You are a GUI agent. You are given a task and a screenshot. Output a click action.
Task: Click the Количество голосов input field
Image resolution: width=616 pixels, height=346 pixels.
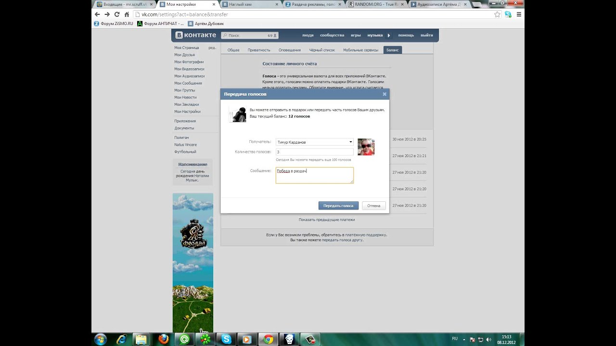click(315, 152)
